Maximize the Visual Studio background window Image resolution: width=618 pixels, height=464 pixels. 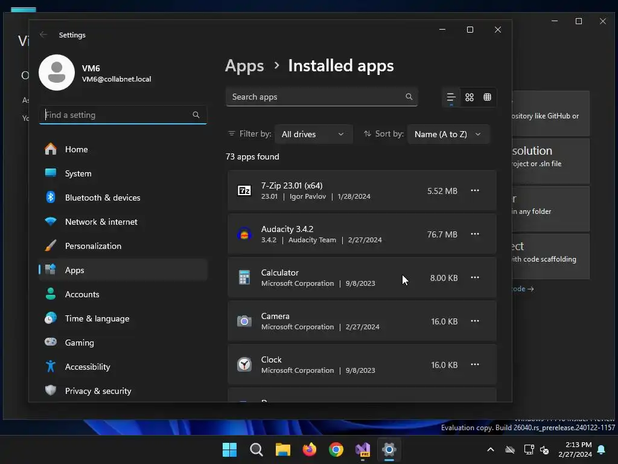click(x=579, y=21)
